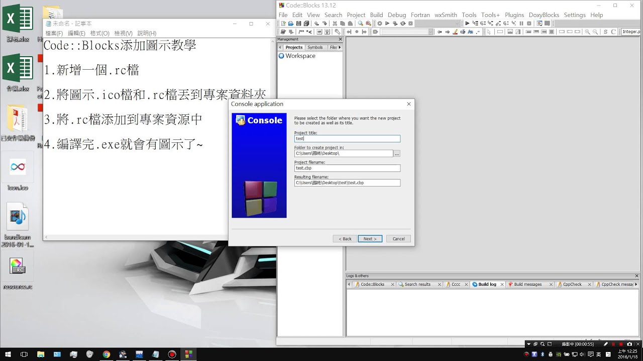The height and width of the screenshot is (361, 643).
Task: Close the Management panel
Action: click(340, 39)
